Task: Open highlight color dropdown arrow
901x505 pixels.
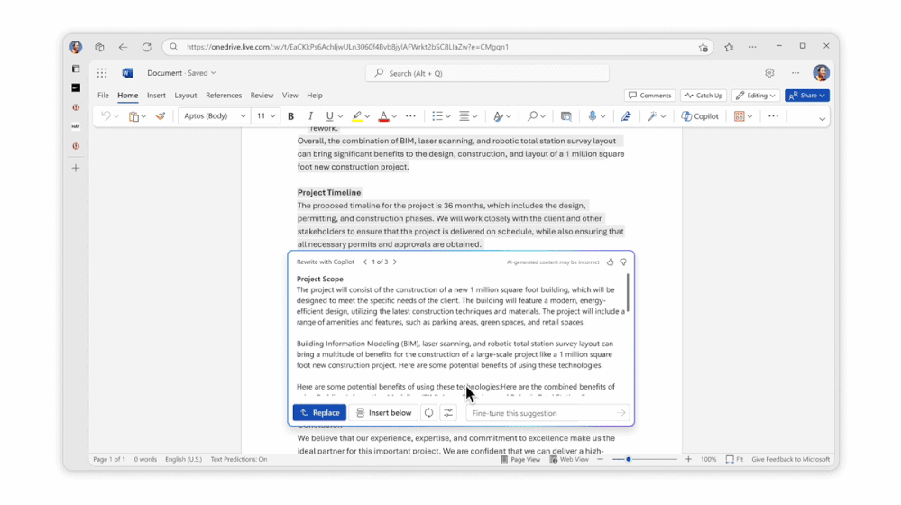Action: (367, 116)
